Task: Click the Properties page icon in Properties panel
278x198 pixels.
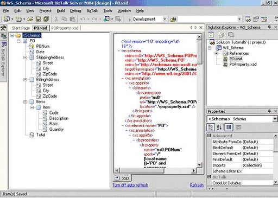Action: pyautogui.click(x=238, y=127)
